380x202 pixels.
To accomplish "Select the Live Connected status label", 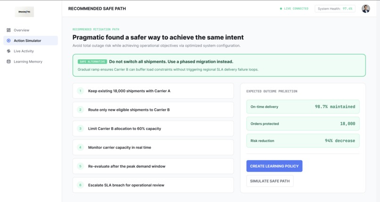I will point(296,8).
